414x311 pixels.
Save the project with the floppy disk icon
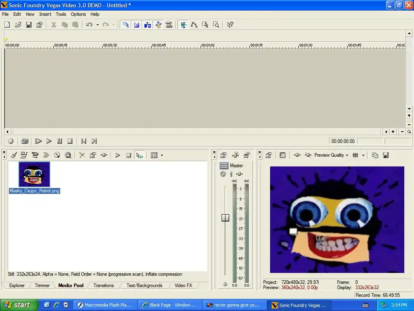click(x=29, y=25)
